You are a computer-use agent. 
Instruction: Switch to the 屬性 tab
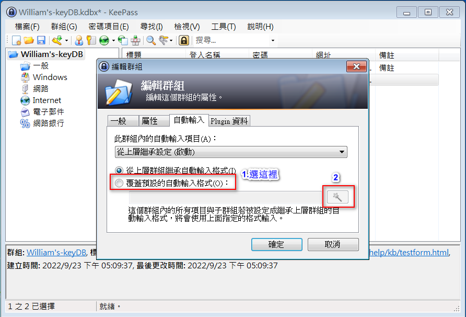tap(150, 121)
